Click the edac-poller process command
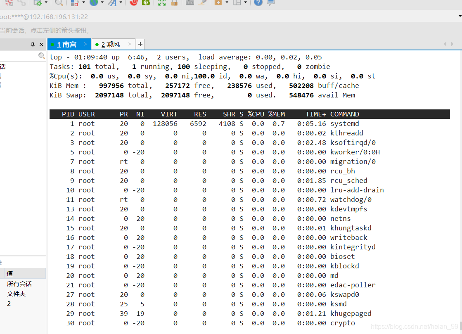 353,285
